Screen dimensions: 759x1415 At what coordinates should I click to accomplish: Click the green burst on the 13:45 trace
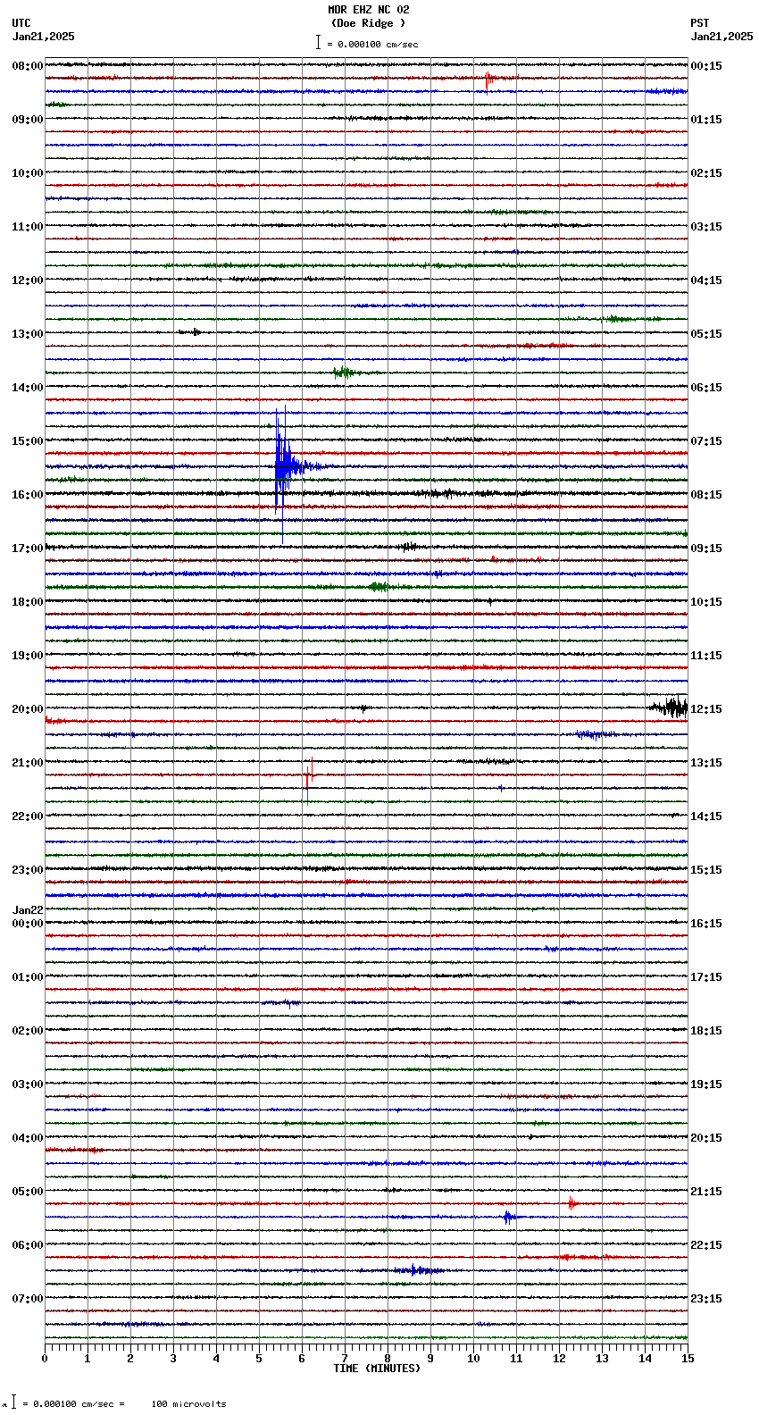(x=344, y=373)
